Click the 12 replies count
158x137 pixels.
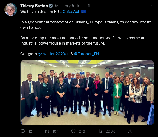pos(30,131)
